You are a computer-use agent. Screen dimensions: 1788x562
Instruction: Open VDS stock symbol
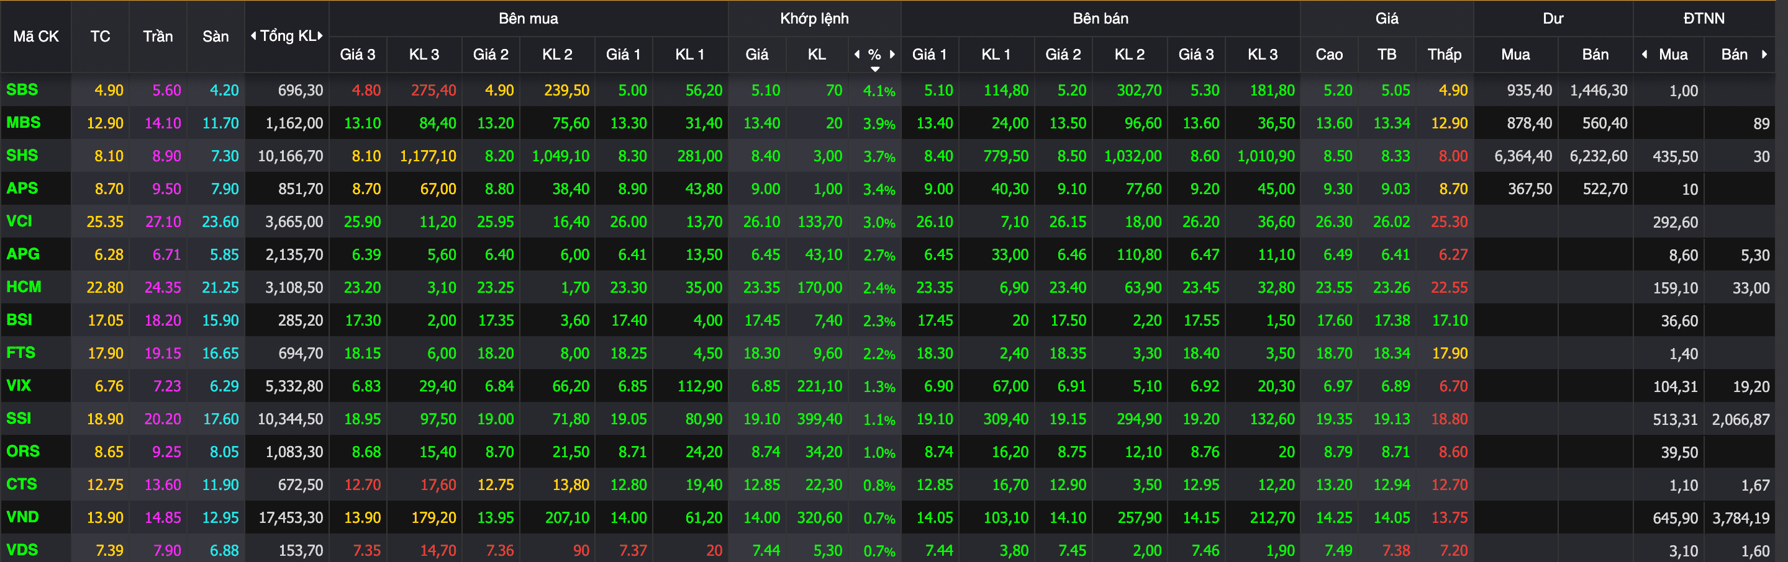coord(22,550)
